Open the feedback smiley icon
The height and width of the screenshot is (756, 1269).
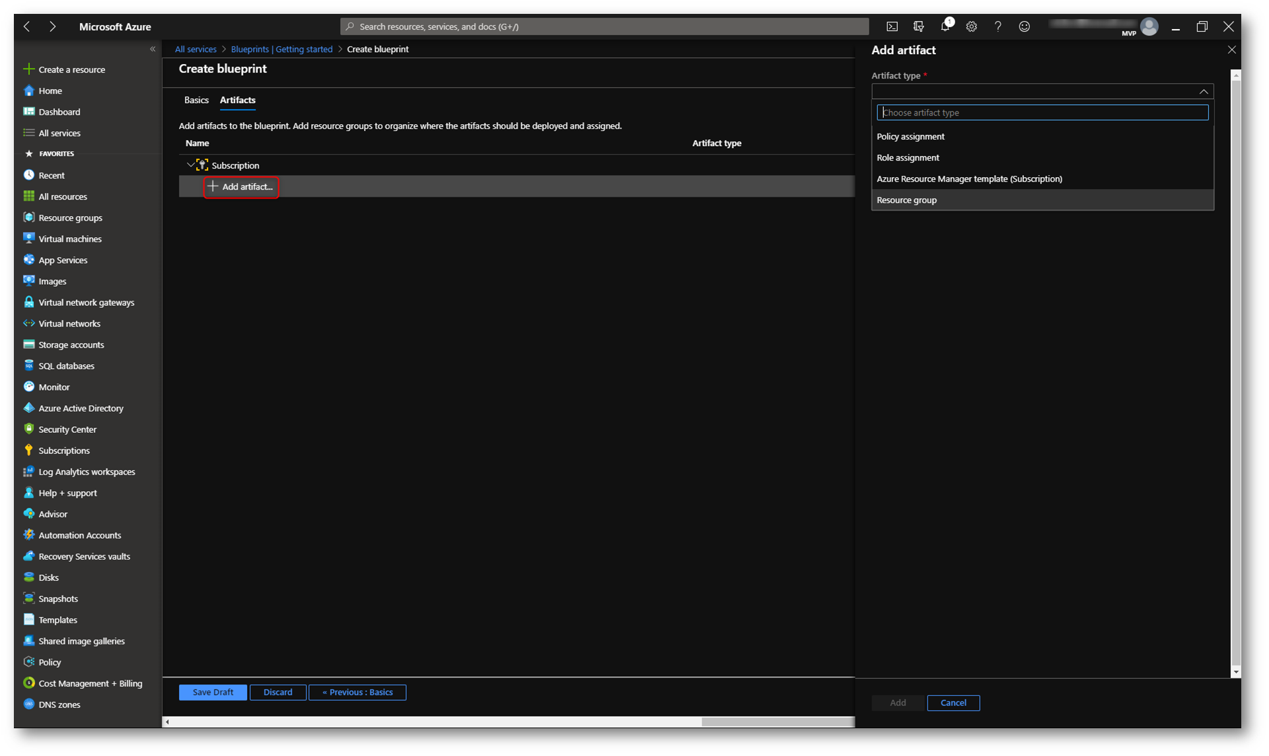coord(1024,26)
